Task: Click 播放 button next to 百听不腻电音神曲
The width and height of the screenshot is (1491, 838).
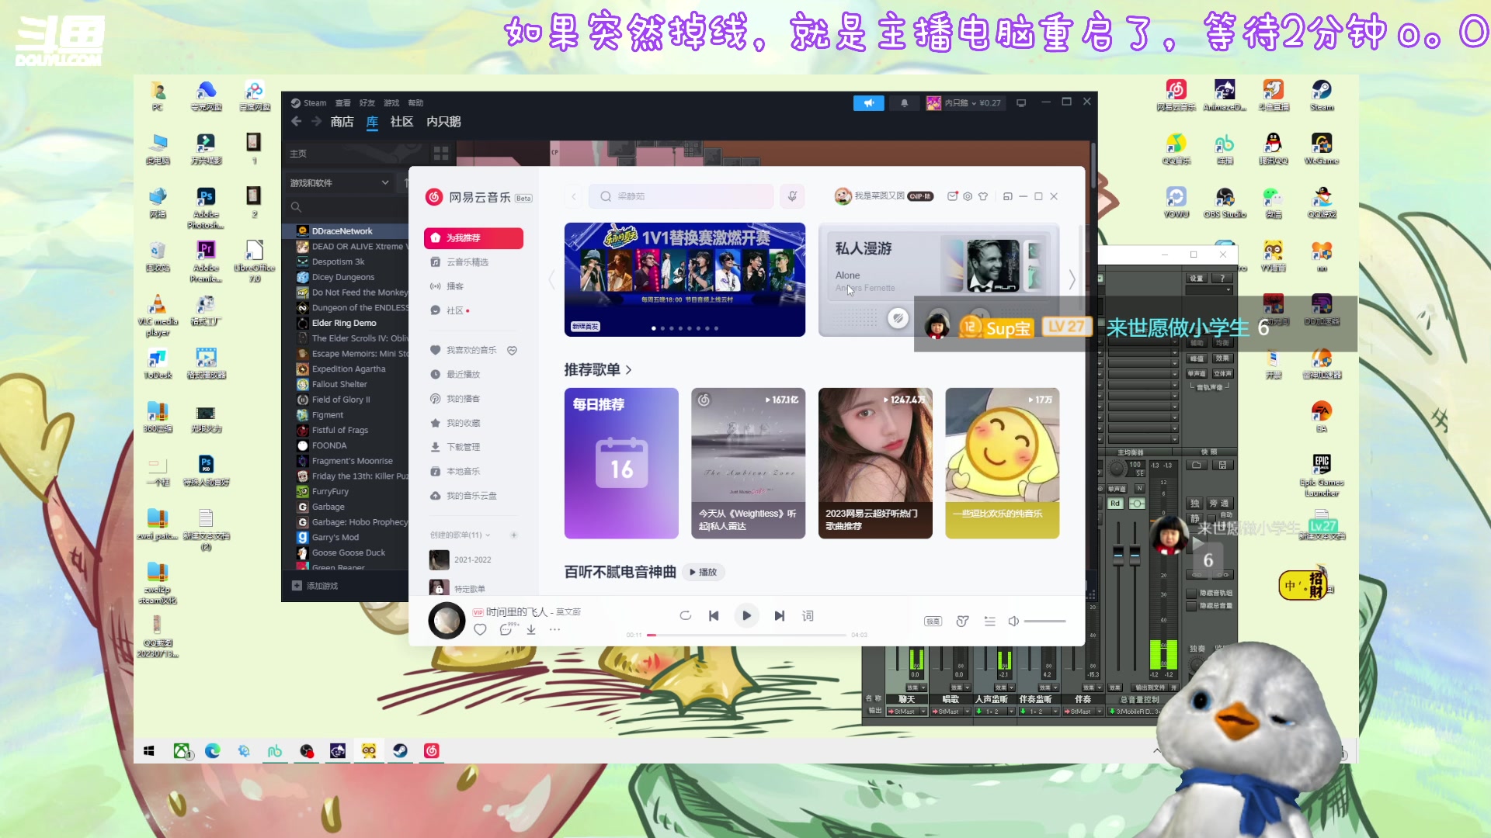Action: (707, 572)
